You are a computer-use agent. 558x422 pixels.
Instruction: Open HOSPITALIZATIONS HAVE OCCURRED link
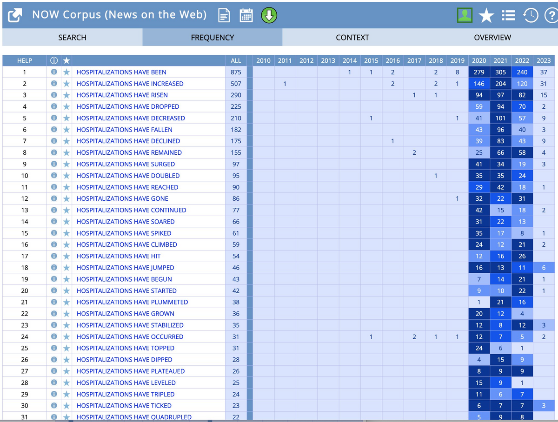tap(130, 337)
